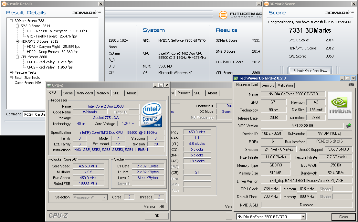Click the 3DMark Score window title icon
The height and width of the screenshot is (222, 358).
[267, 4]
